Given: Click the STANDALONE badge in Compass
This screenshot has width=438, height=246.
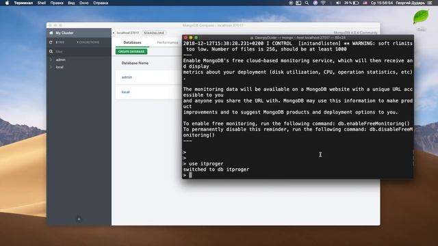Looking at the screenshot, I should coord(154,33).
